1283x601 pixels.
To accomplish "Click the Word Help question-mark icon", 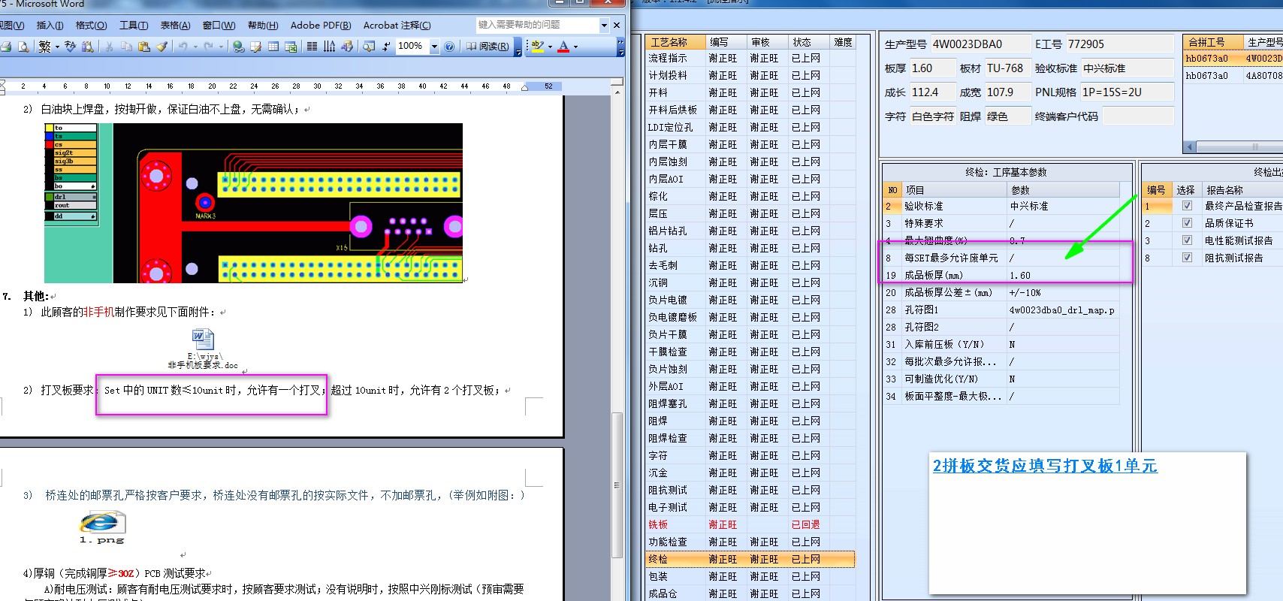I will point(449,47).
